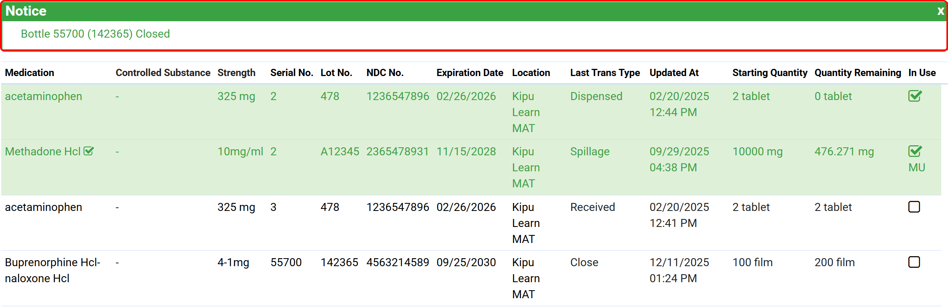
Task: Click the Spillage transaction type cell
Action: pos(590,152)
